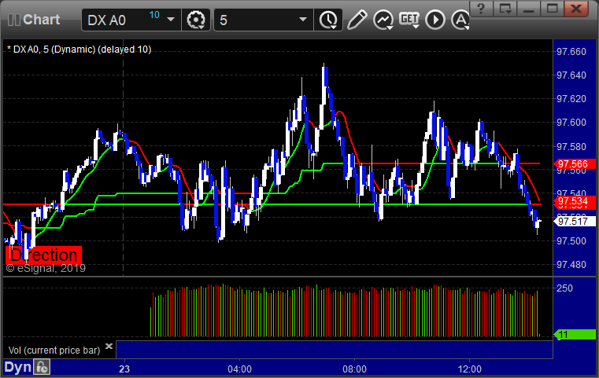Click the Dyn time scale label
This screenshot has height=378, width=599.
tap(17, 367)
